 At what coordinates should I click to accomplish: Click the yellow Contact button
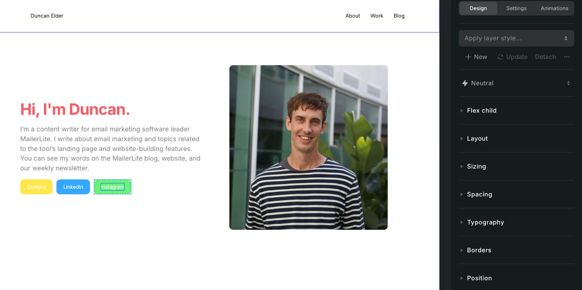click(x=36, y=187)
